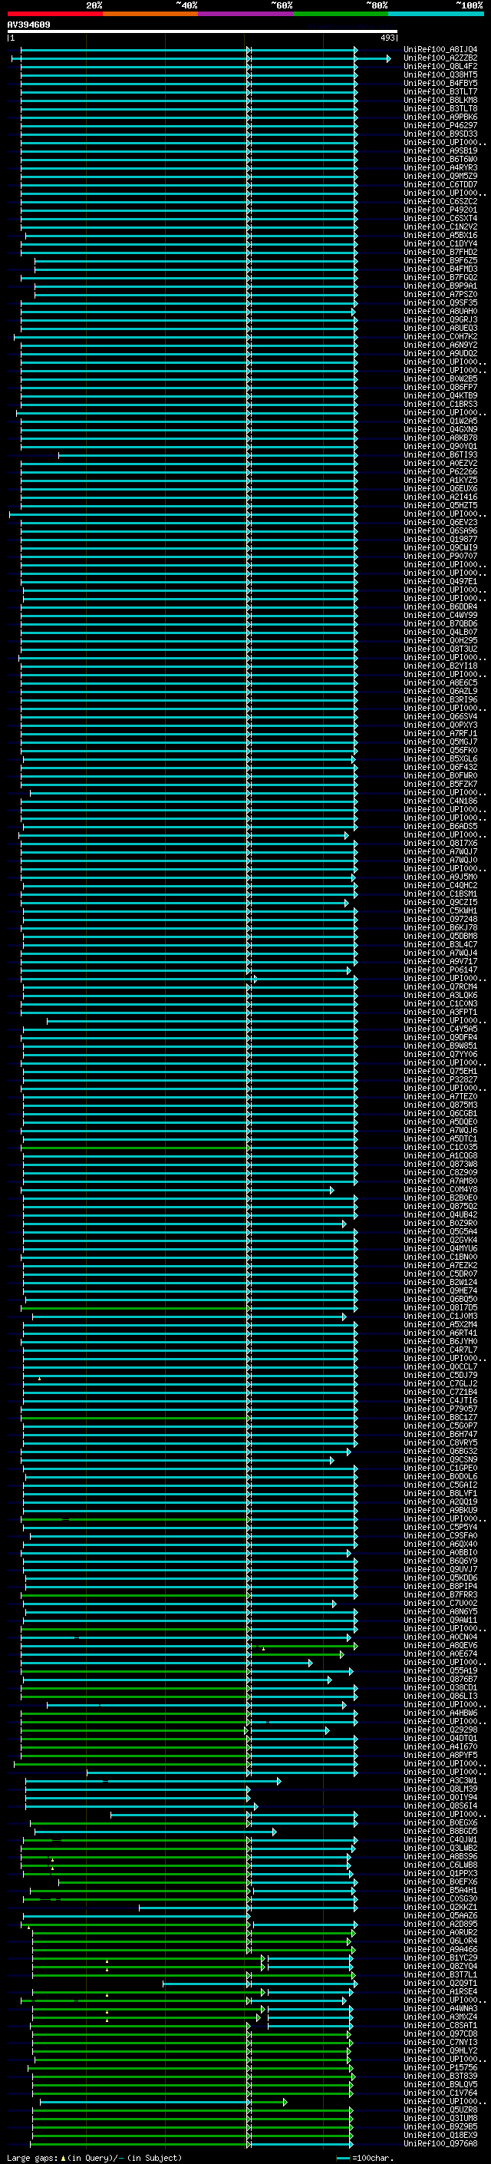Select hit label UniRef100_C6SXT4
The image size is (491, 2164).
[440, 219]
